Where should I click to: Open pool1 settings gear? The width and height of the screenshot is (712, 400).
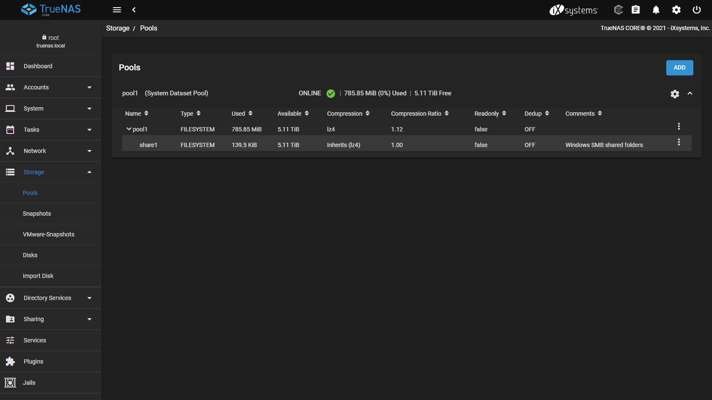point(675,94)
